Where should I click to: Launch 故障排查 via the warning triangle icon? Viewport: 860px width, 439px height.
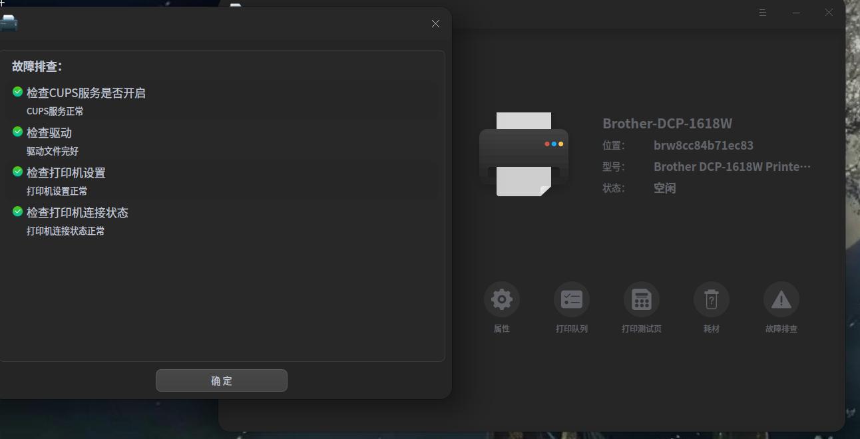[781, 299]
